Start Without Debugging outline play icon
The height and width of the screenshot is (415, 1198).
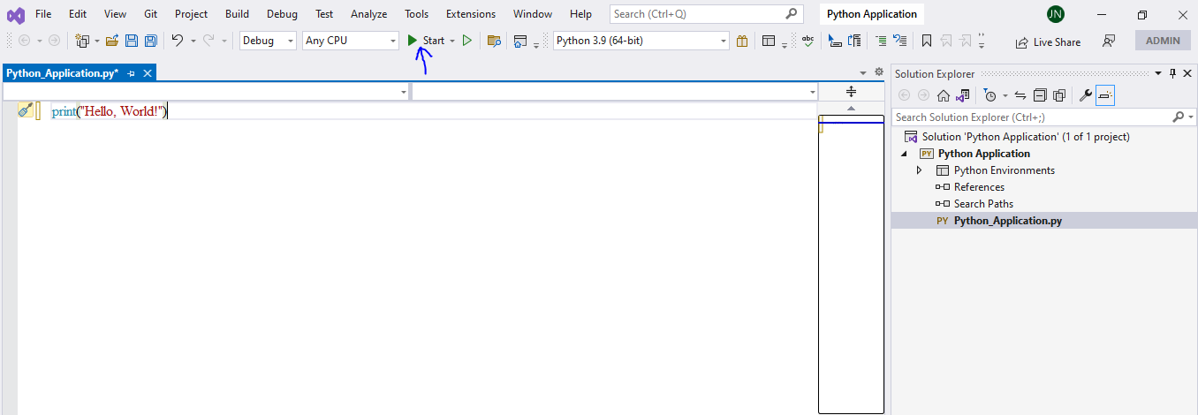[467, 41]
